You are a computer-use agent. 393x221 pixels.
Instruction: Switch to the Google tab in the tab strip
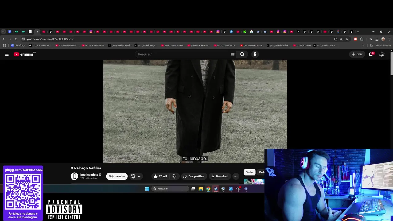(x=251, y=32)
